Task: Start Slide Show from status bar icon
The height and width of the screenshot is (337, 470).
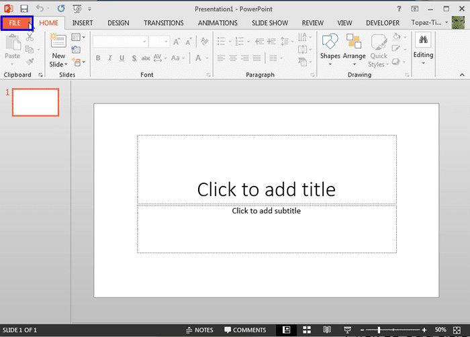Action: pos(347,330)
